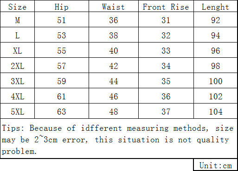Select hip value 51

point(62,19)
